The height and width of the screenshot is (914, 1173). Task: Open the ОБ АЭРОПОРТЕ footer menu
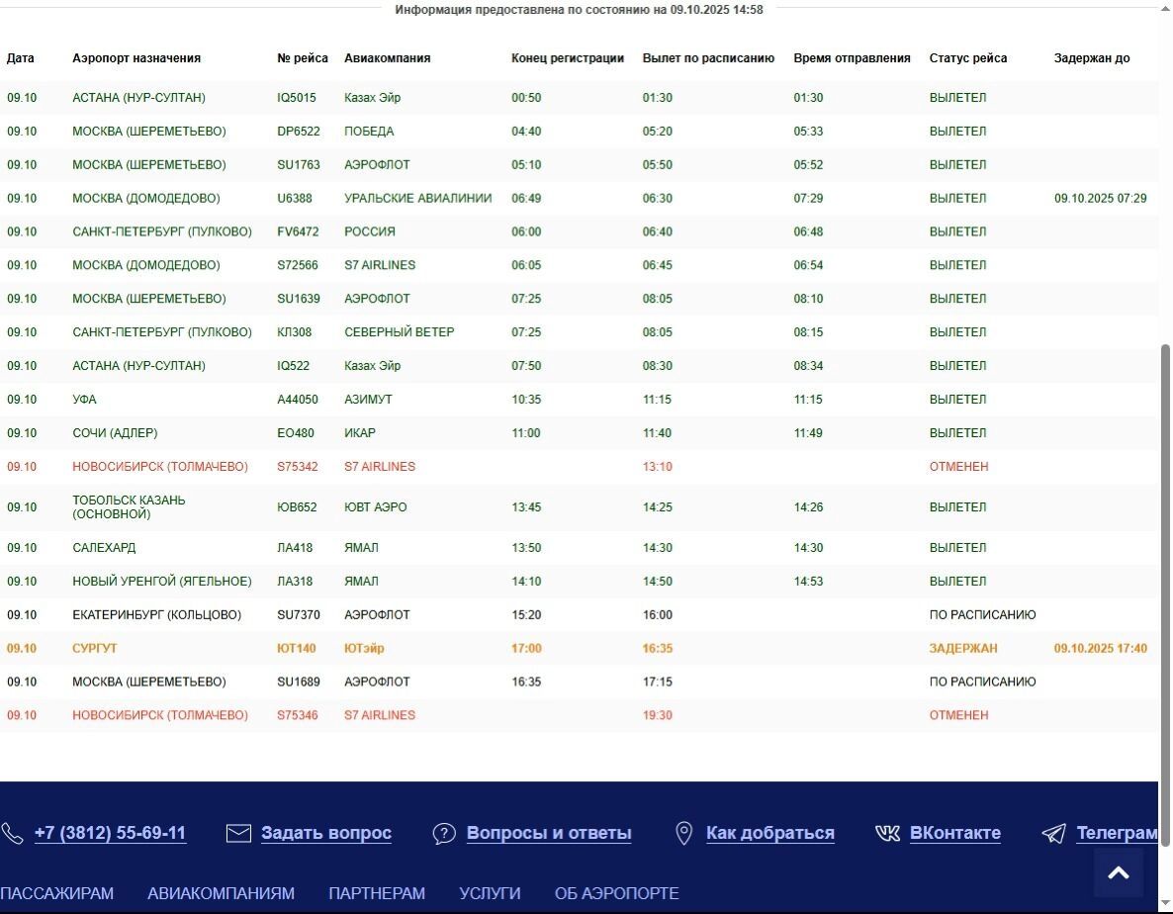[x=616, y=893]
